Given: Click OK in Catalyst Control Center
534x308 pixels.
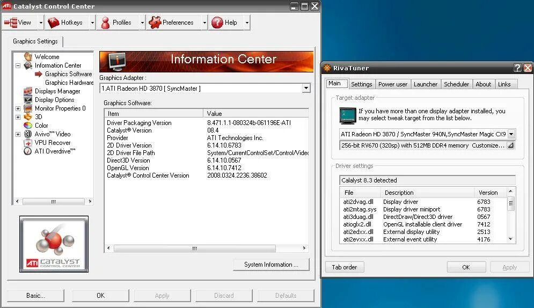Looking at the screenshot, I should point(100,296).
